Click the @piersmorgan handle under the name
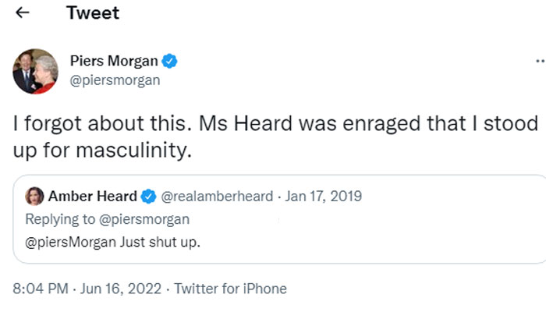Screen dimensions: 546x312 pos(114,78)
